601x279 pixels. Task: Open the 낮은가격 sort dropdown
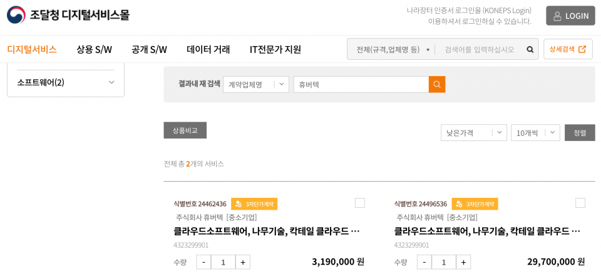[474, 132]
